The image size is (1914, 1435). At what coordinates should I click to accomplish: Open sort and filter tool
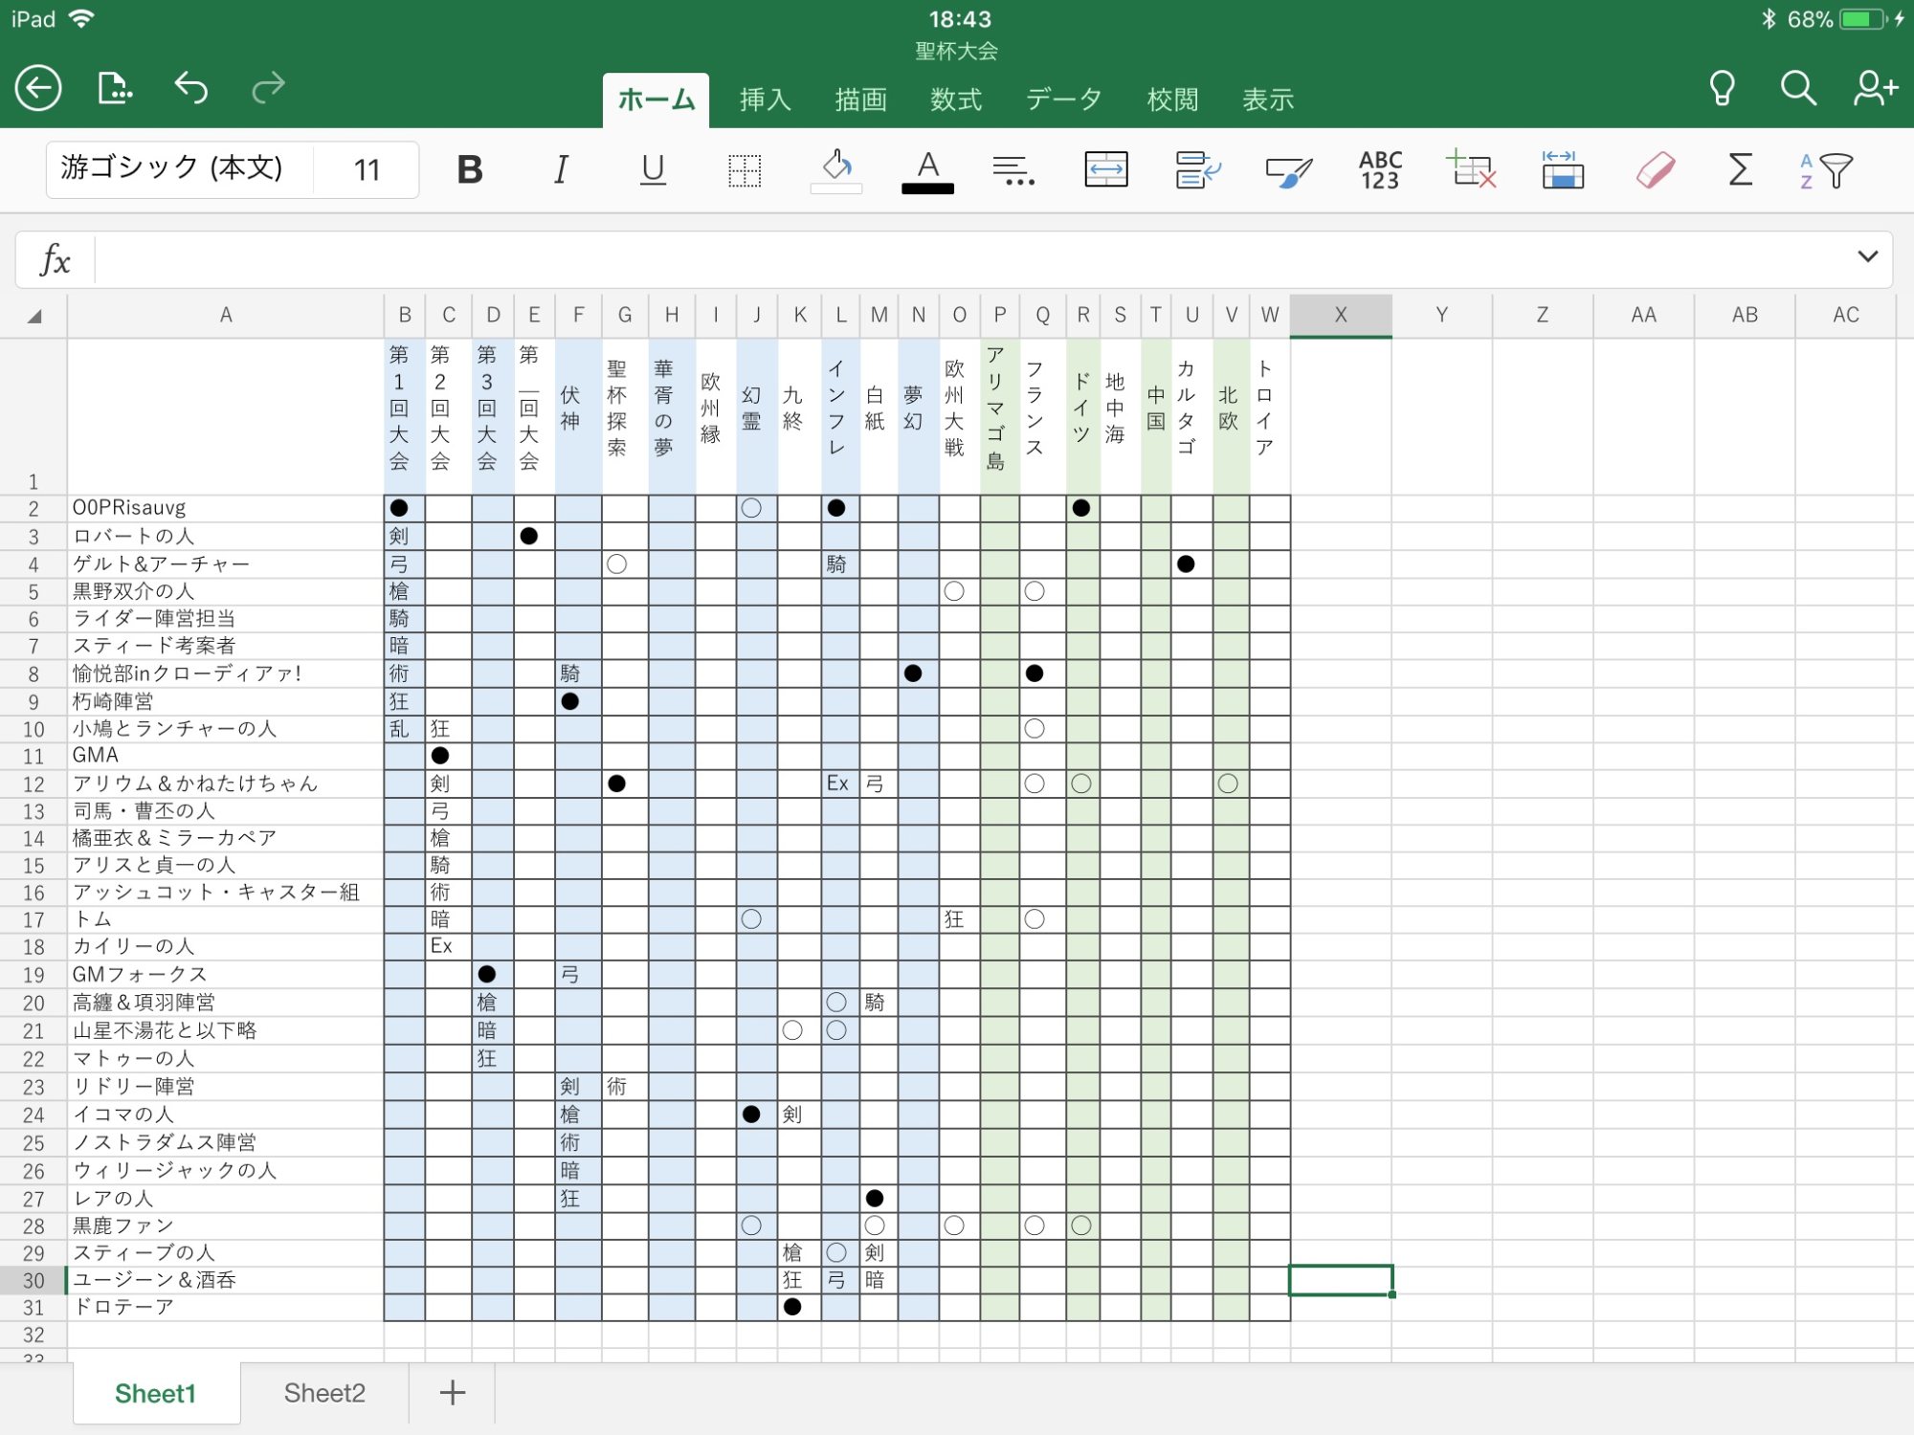click(x=1825, y=170)
